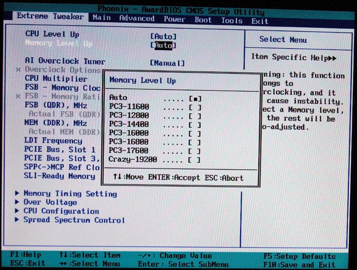Open Memory Timing Setting submenu
Image resolution: width=357 pixels, height=270 pixels.
click(71, 194)
